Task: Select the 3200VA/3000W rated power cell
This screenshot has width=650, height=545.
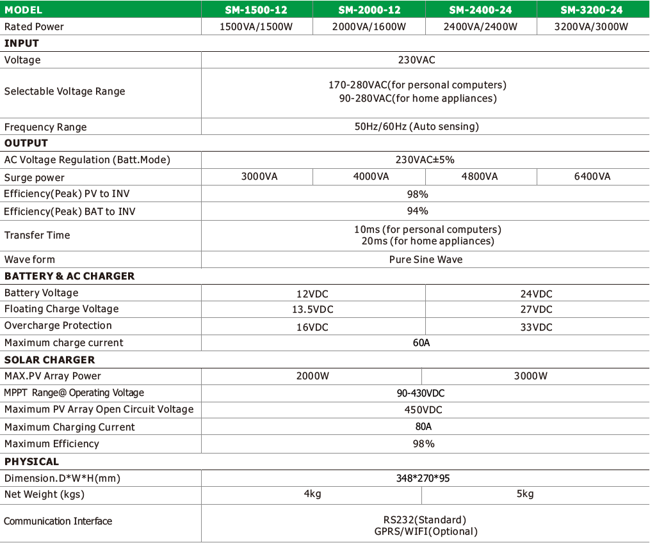Action: [592, 26]
